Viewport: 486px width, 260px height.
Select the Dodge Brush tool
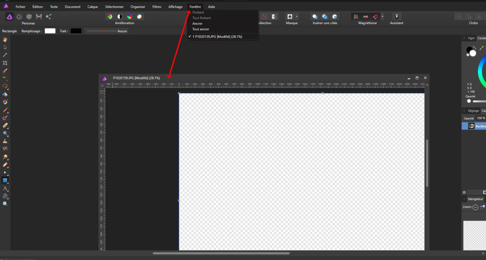[5, 133]
